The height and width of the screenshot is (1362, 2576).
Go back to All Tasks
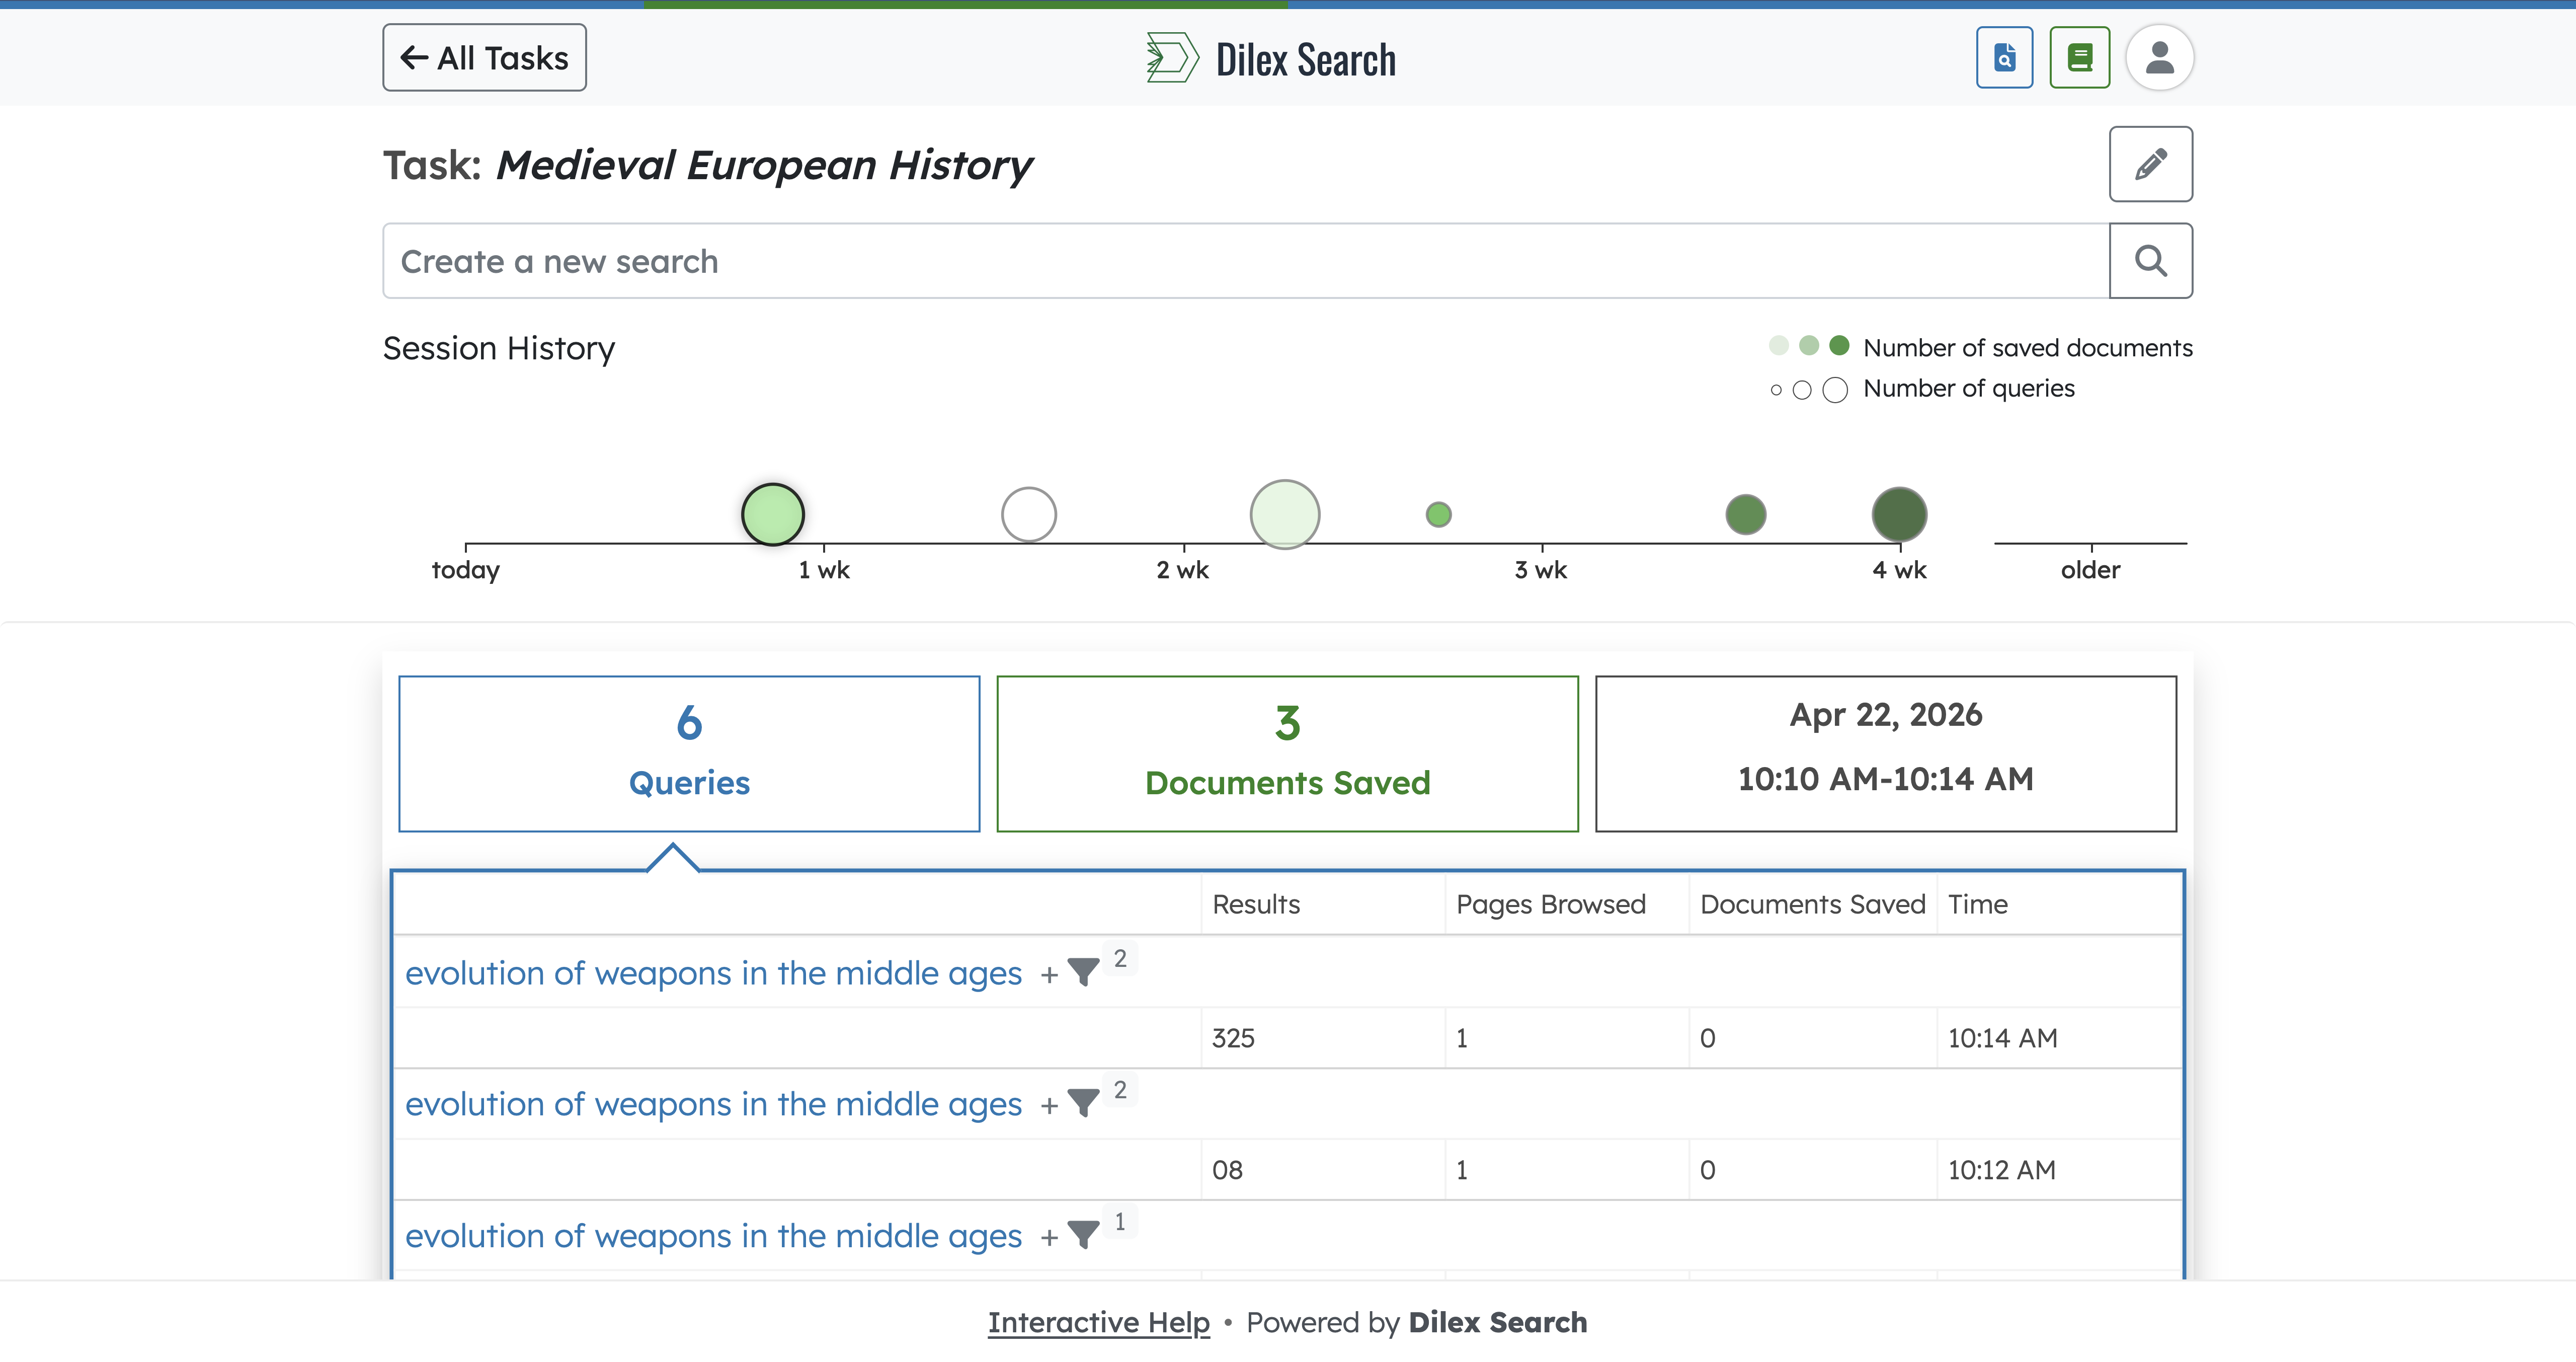tap(484, 58)
